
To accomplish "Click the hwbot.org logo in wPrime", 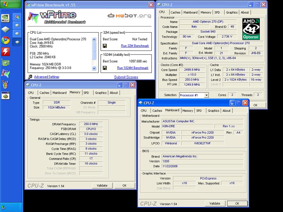I will pos(129,16).
